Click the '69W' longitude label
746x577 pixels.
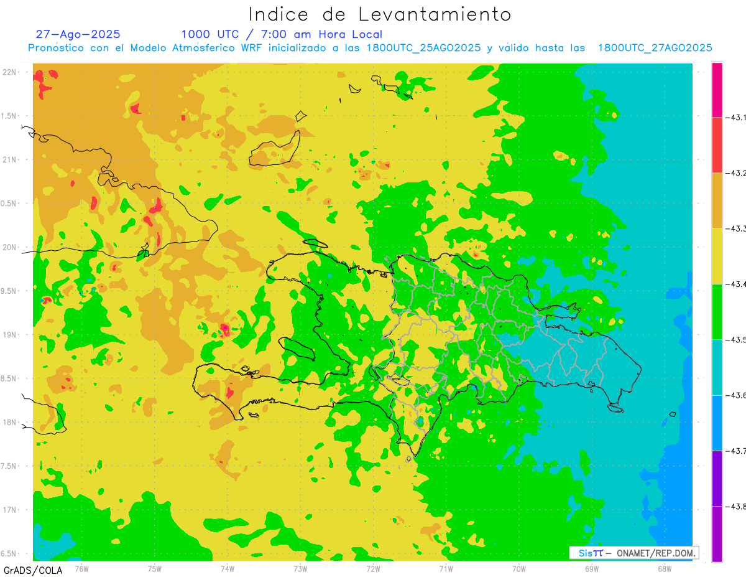tap(591, 568)
